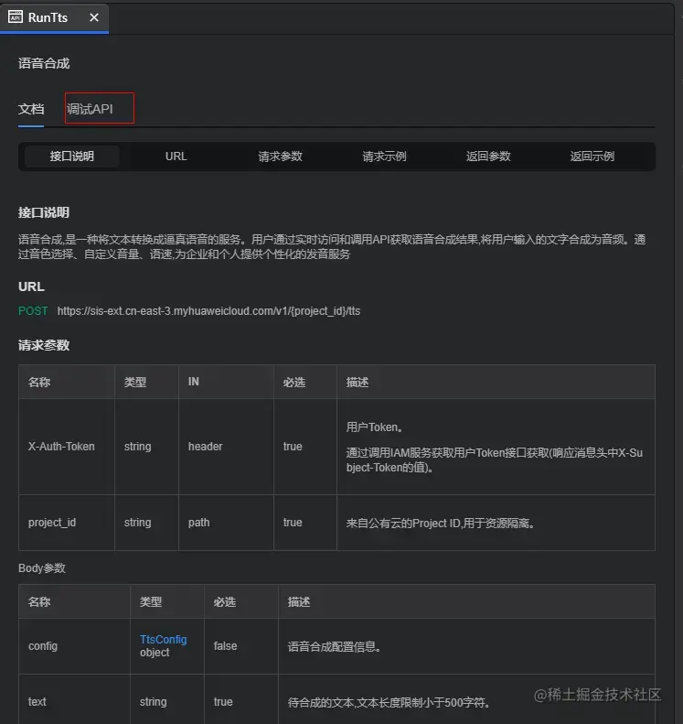
Task: Click string type in text row
Action: pyautogui.click(x=153, y=702)
